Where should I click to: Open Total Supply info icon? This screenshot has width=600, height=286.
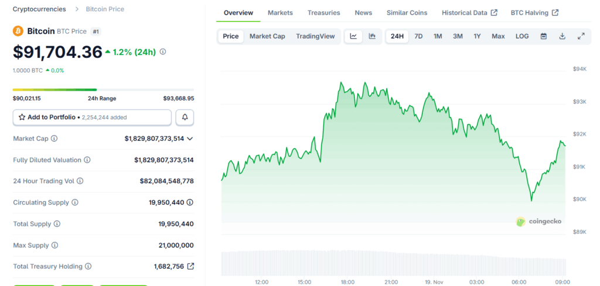[57, 224]
